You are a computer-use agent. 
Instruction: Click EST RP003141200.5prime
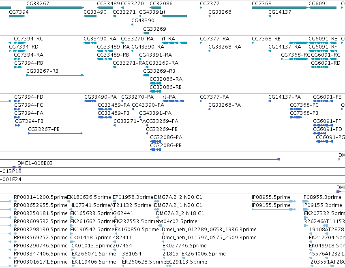[40, 197]
